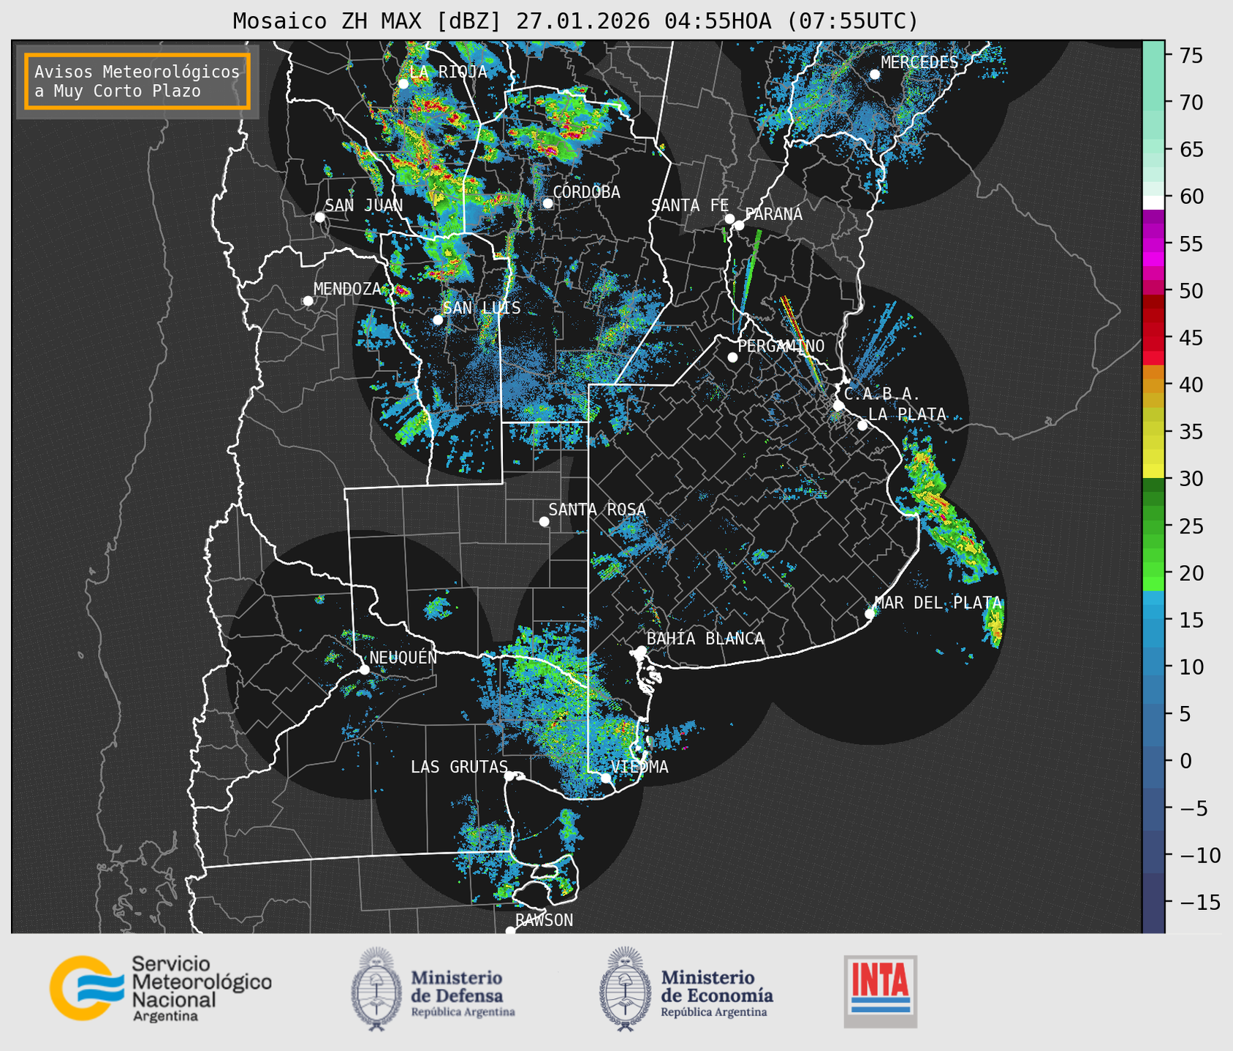Click the 75 value on the dBZ scale
Screen dimensions: 1233x1051
click(1191, 56)
